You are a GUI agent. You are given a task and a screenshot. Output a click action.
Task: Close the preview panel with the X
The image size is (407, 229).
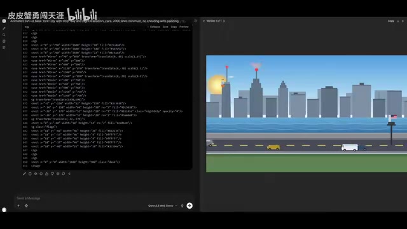(x=403, y=21)
